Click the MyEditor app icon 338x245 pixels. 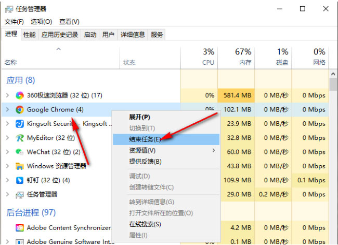point(20,138)
